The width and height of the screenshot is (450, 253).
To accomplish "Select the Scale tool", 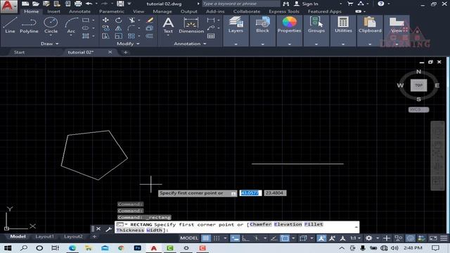I will [119, 36].
